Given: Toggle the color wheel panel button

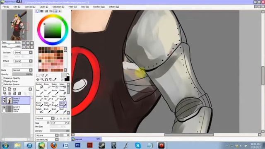Looking at the screenshot, I should coord(37,11).
